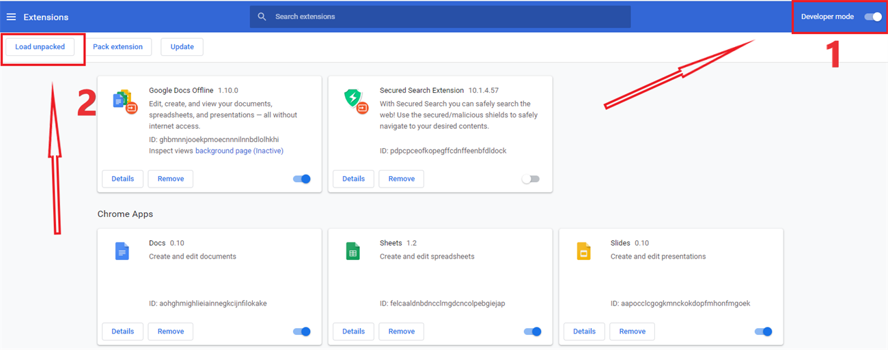Click the ID felcaaldnbdncclmgdcncolpebgiejap text
Screen dimensions: 888x350
click(x=443, y=304)
